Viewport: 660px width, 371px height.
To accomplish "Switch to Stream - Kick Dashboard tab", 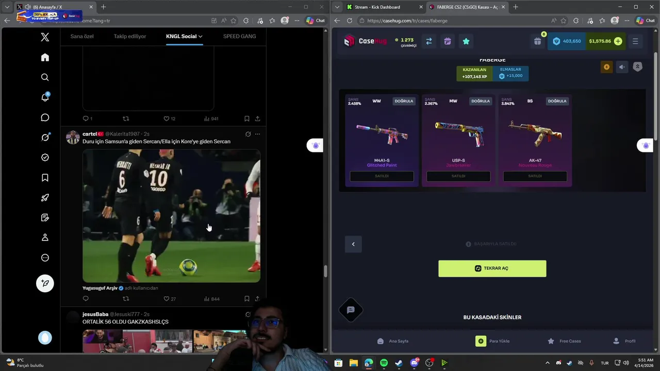I will coord(384,7).
